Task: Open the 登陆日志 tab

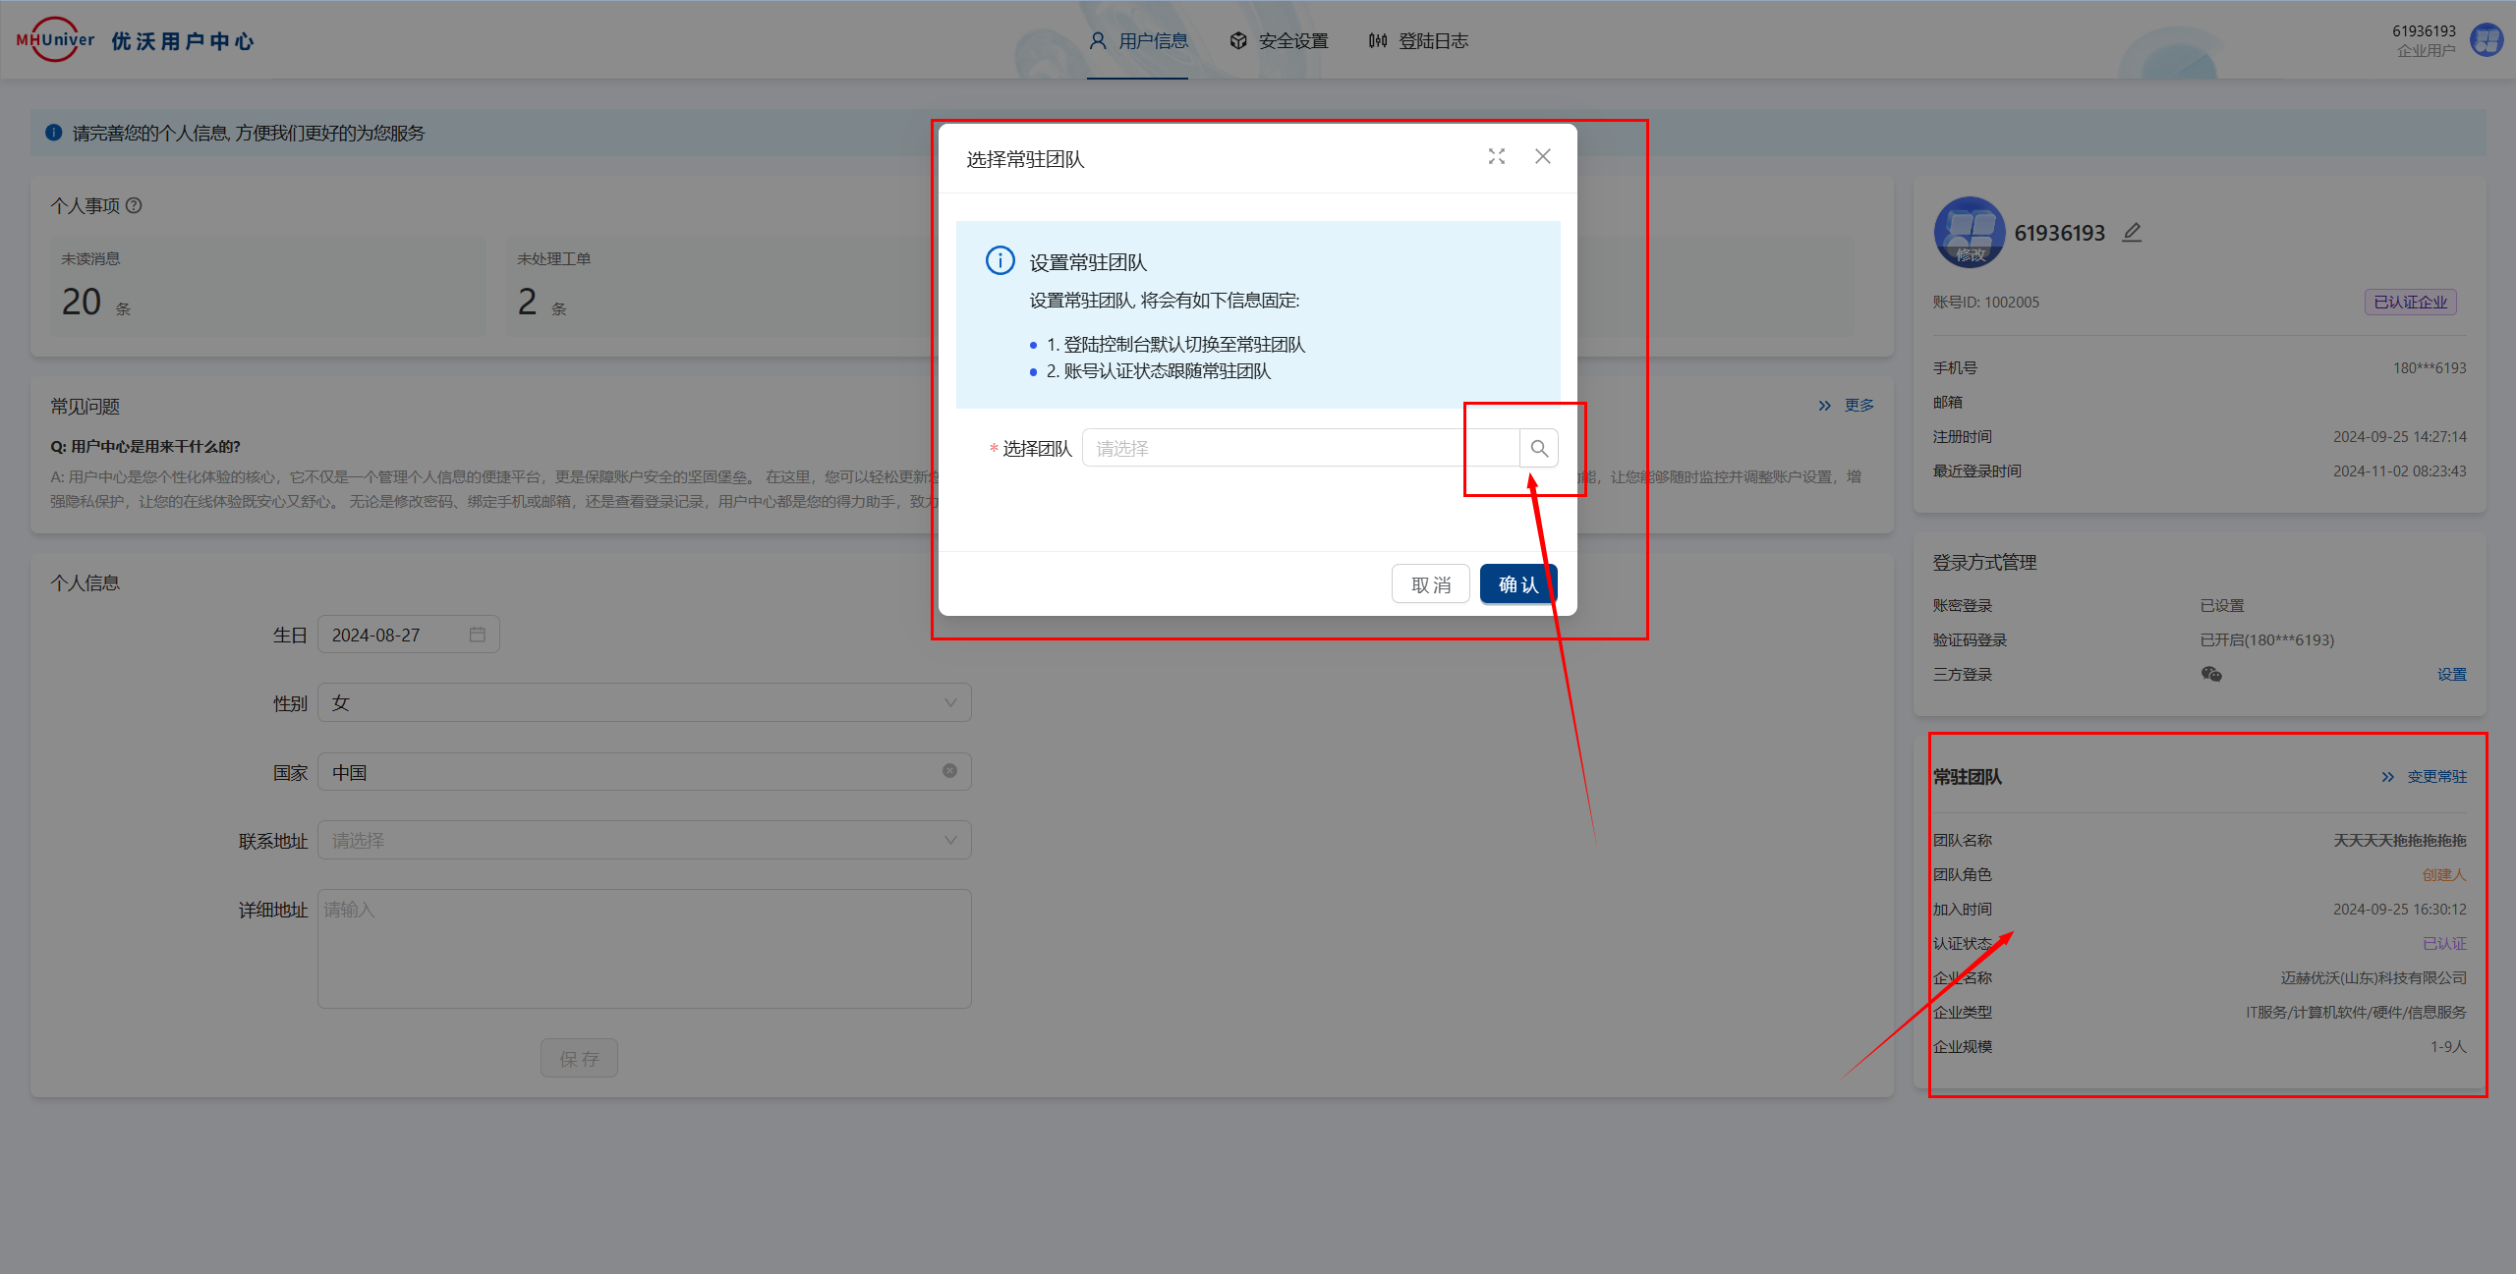Action: click(x=1418, y=41)
